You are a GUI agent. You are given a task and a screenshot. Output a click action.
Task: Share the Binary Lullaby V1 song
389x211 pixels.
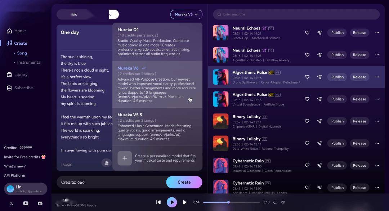tap(319, 121)
